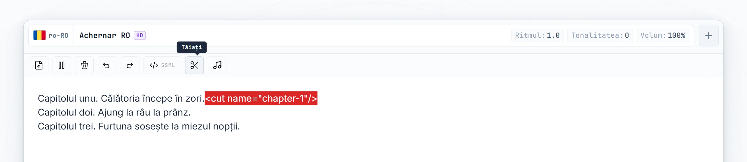Click the upload file icon
Image resolution: width=747 pixels, height=162 pixels.
click(x=39, y=65)
